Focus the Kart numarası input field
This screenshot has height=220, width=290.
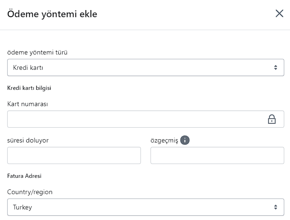pos(136,120)
